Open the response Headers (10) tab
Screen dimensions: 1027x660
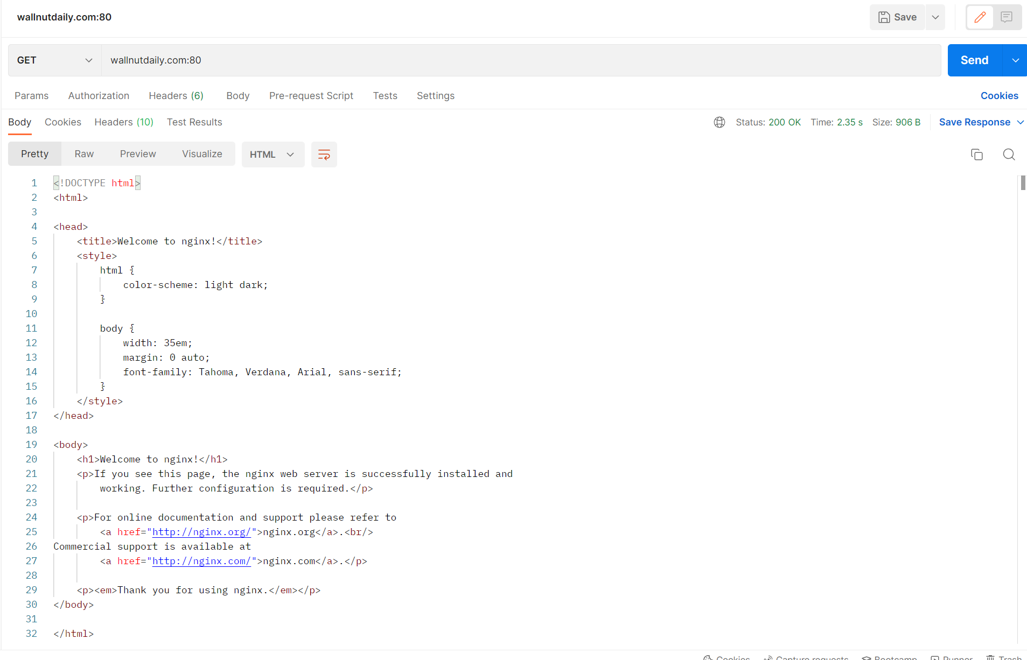124,122
